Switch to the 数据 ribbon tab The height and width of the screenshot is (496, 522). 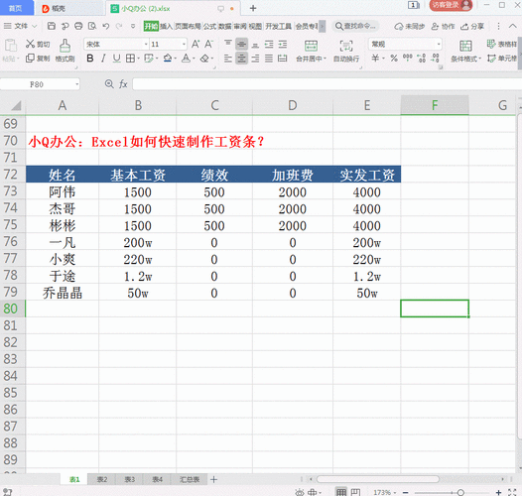[x=224, y=26]
